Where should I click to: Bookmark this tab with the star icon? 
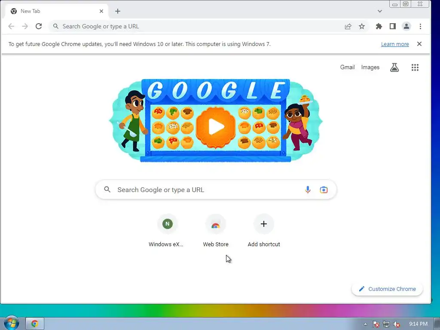(x=362, y=26)
